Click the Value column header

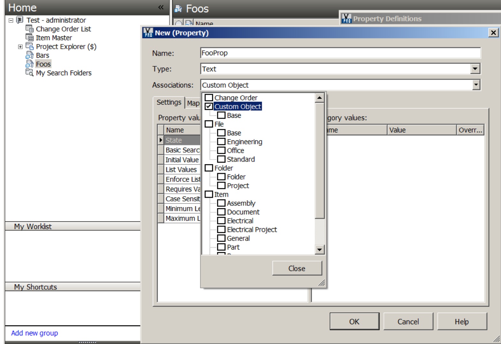coord(422,130)
